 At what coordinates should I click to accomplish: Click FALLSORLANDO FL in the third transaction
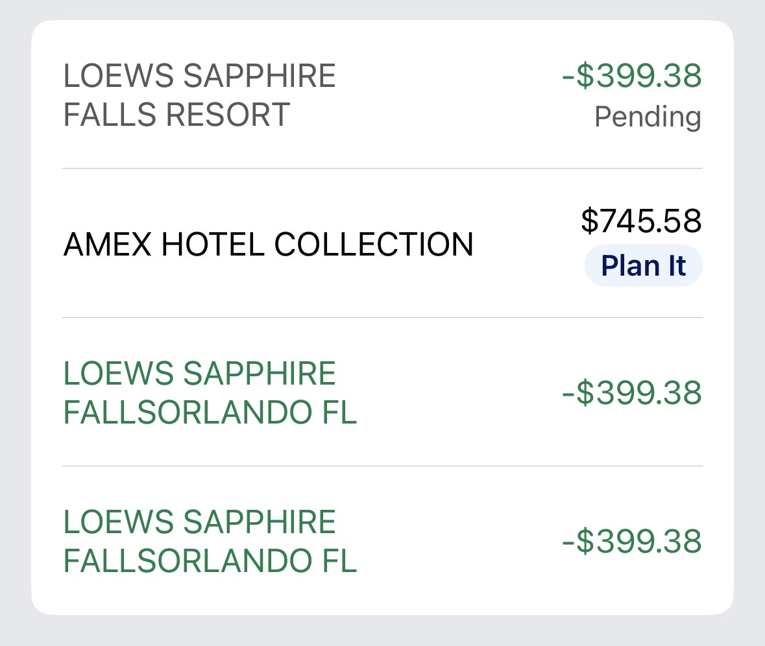[x=210, y=413]
